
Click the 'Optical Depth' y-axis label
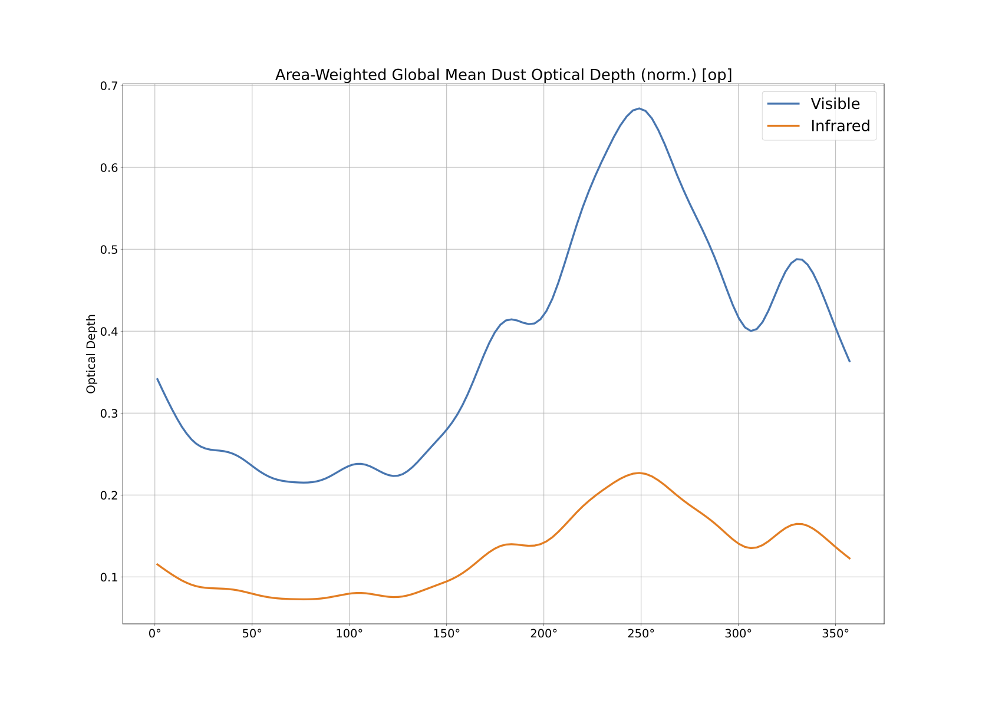pos(91,354)
